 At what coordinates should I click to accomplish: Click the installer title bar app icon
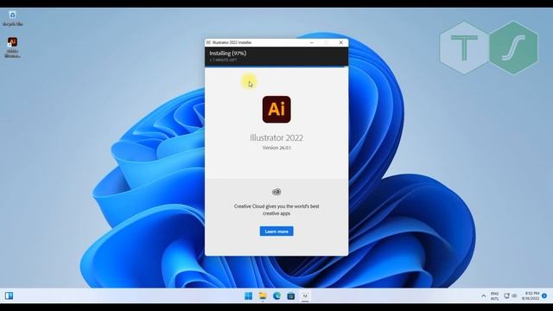click(x=208, y=42)
